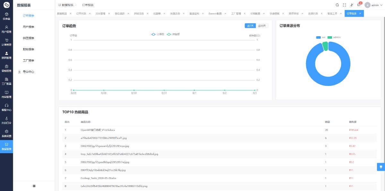Open the 客服工单 tab
This screenshot has width=385, height=191.
point(332,14)
